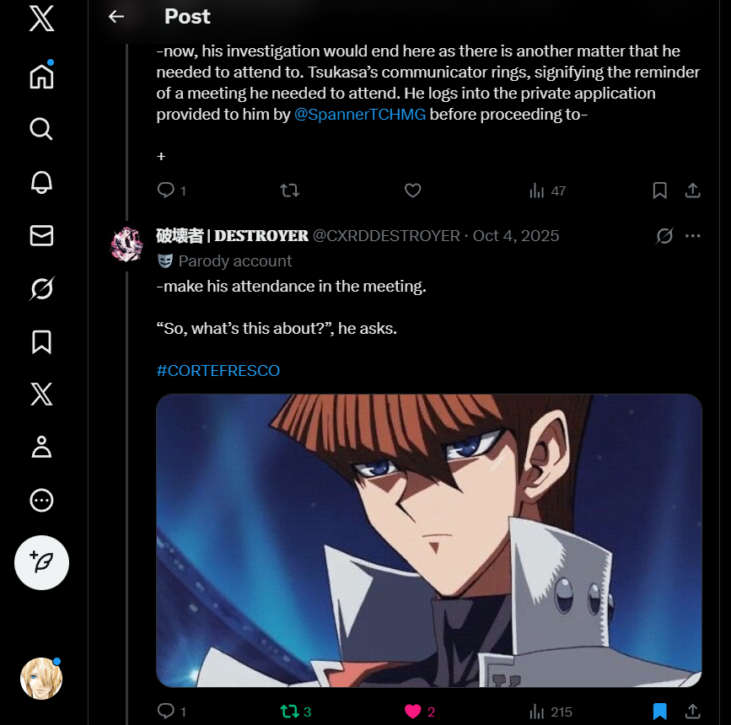Compose a new post with feather button
The image size is (731, 725).
(41, 562)
